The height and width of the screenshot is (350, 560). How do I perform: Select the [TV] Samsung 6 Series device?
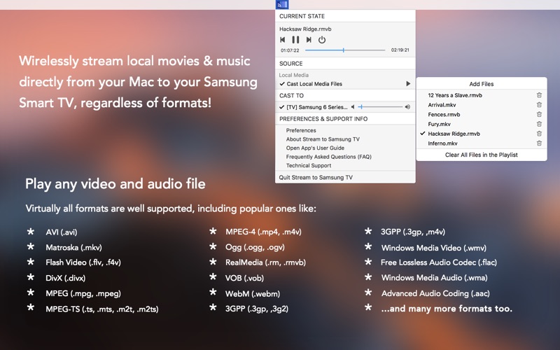click(317, 107)
